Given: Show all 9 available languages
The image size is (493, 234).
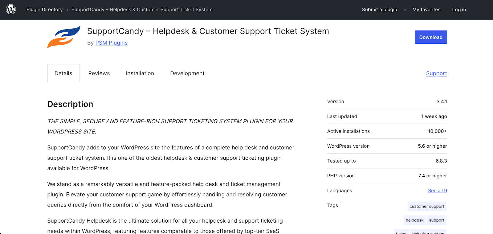Looking at the screenshot, I should pyautogui.click(x=437, y=191).
